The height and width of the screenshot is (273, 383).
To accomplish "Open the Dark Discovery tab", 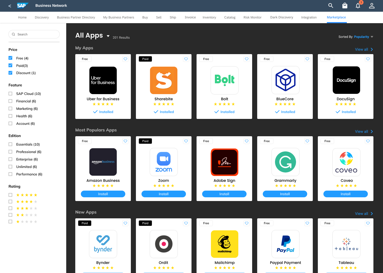I will (x=282, y=17).
